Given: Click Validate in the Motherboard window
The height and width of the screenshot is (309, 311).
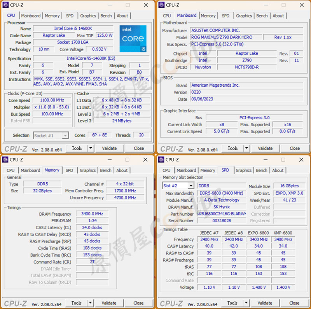Looking at the screenshot, I should point(266,148).
